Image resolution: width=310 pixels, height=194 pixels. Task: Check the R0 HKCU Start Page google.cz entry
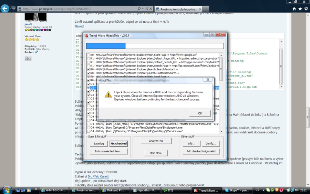click(89, 55)
